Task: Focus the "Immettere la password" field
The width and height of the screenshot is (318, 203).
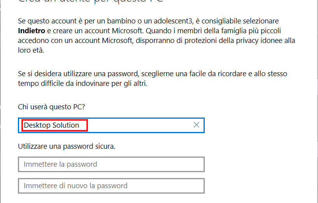Action: point(111,164)
